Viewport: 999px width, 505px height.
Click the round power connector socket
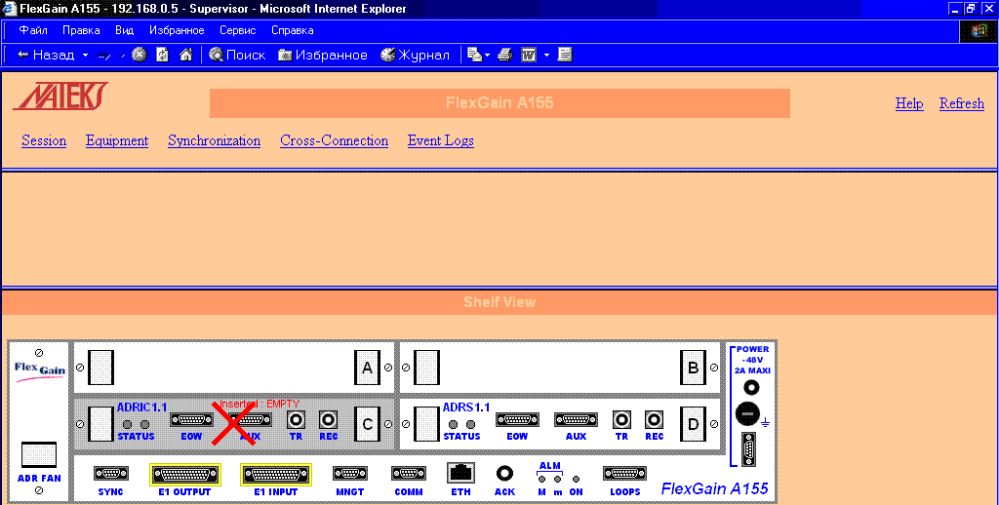[747, 414]
